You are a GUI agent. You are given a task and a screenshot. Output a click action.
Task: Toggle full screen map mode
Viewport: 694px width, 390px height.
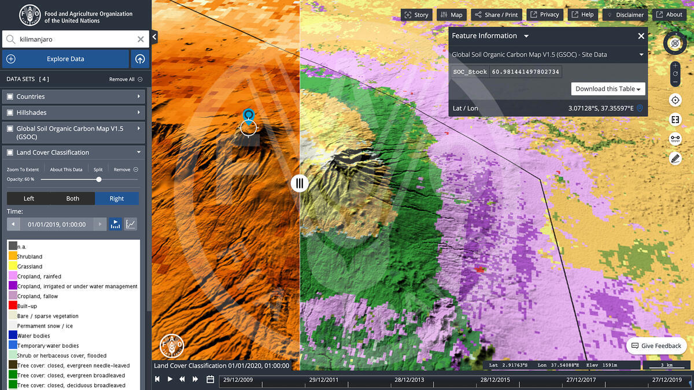point(675,120)
